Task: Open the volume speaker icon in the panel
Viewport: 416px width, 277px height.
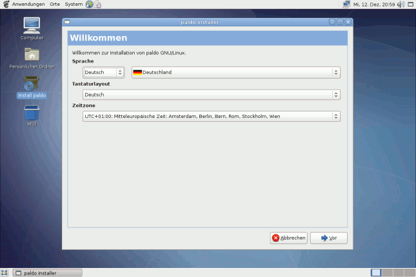Action: 401,5
